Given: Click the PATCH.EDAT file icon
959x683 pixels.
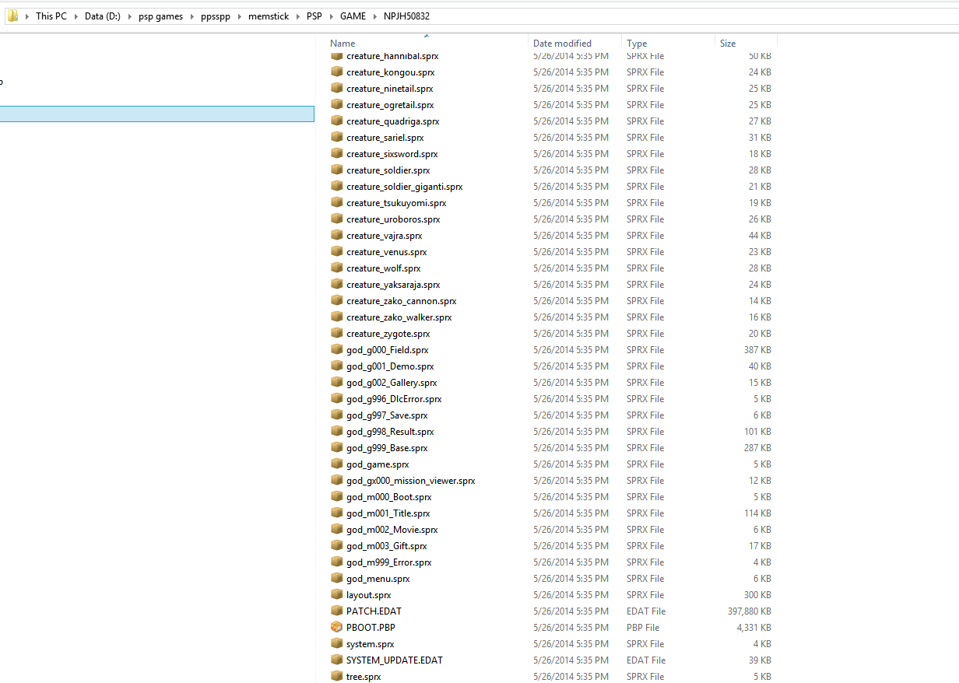Looking at the screenshot, I should 336,611.
